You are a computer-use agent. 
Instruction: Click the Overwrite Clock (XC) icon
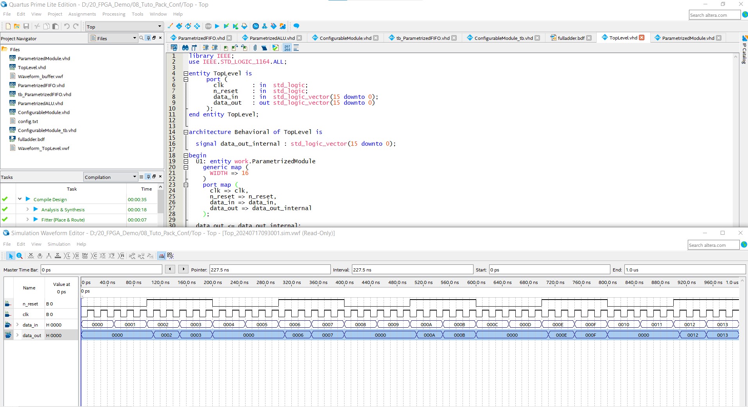click(94, 256)
